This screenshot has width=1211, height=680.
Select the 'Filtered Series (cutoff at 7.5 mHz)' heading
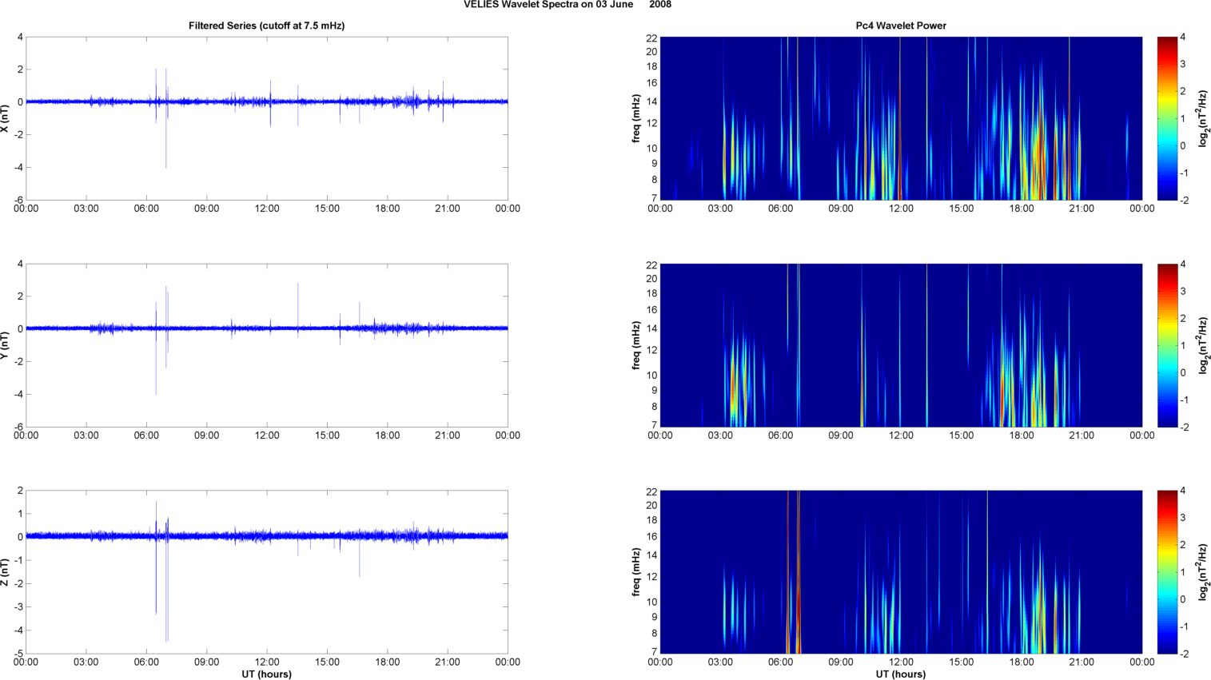pos(266,26)
